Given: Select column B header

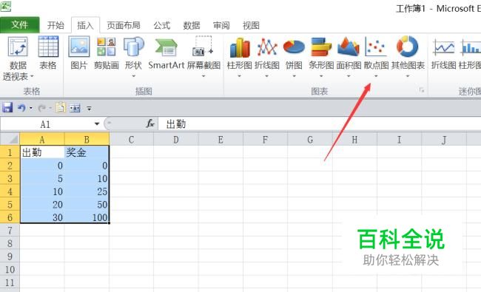Looking at the screenshot, I should tap(87, 140).
